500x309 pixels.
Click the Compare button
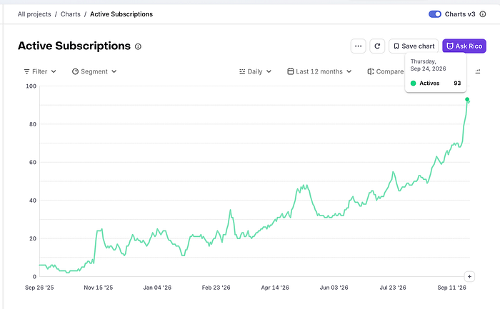[x=386, y=71]
